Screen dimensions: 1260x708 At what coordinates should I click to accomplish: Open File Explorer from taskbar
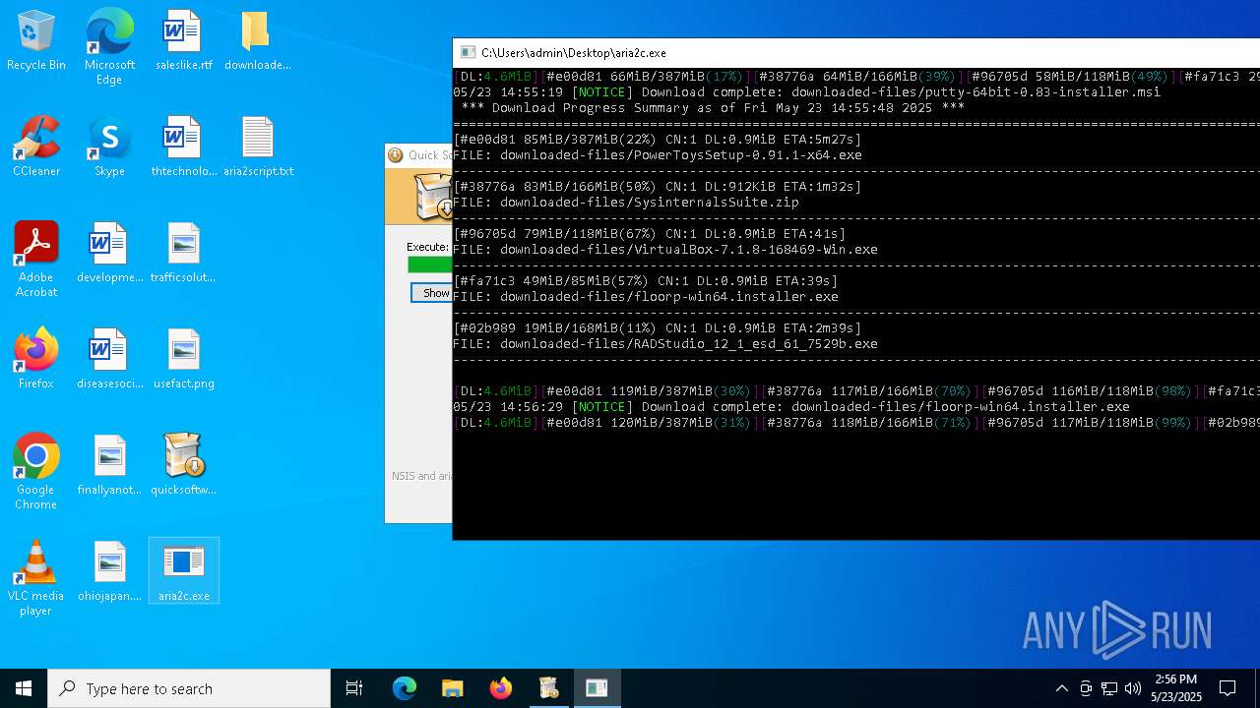452,688
